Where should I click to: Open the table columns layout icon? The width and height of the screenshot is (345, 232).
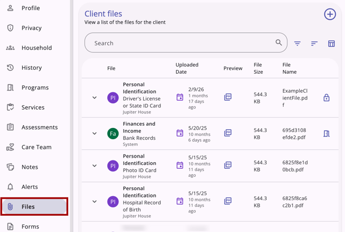[332, 44]
